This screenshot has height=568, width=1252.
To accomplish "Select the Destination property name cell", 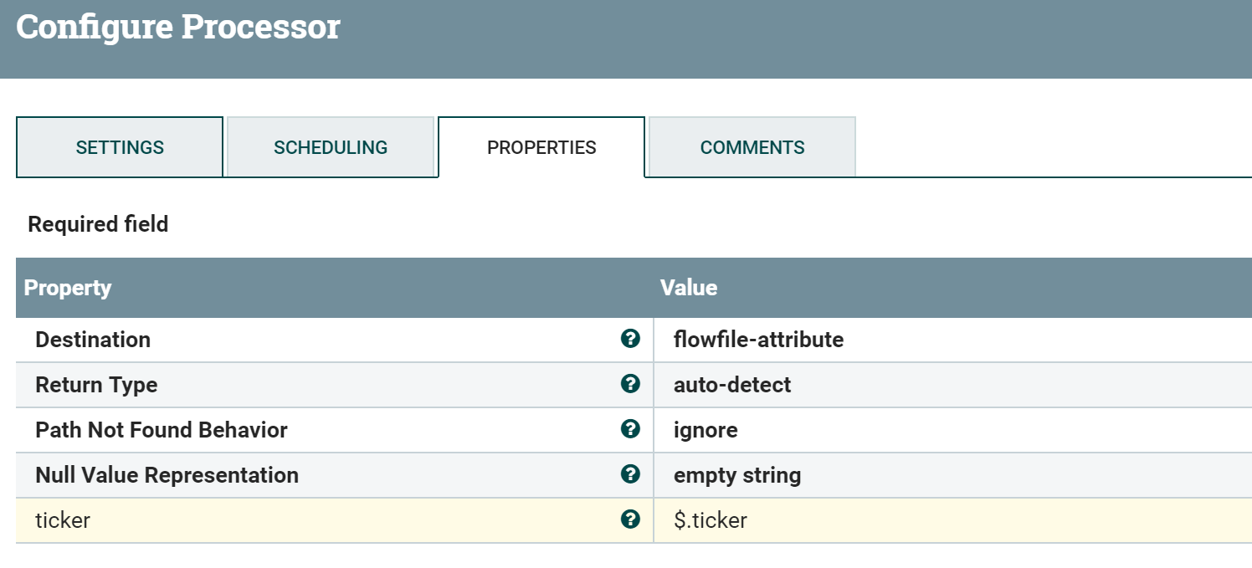I will [93, 340].
